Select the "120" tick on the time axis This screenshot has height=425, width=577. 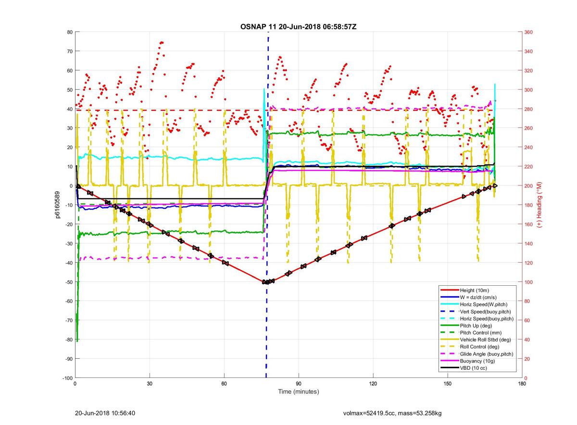pos(373,384)
